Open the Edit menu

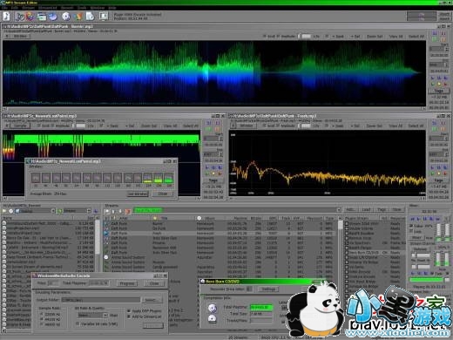[15, 8]
